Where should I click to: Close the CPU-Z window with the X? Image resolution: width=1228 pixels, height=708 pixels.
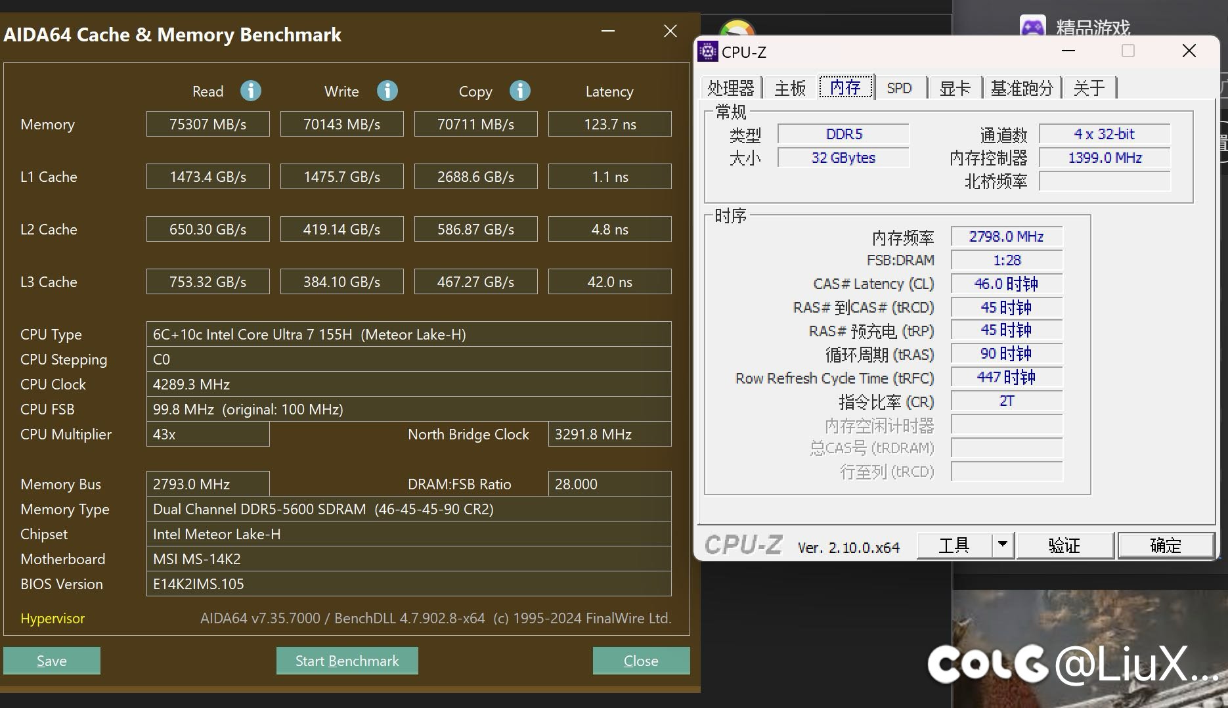coord(1189,51)
